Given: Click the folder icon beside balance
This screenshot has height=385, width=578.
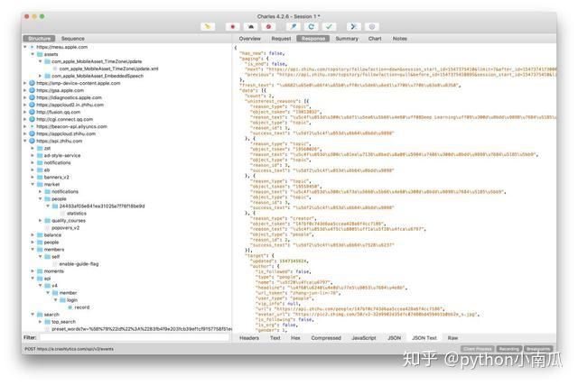Looking at the screenshot, I should 40,234.
